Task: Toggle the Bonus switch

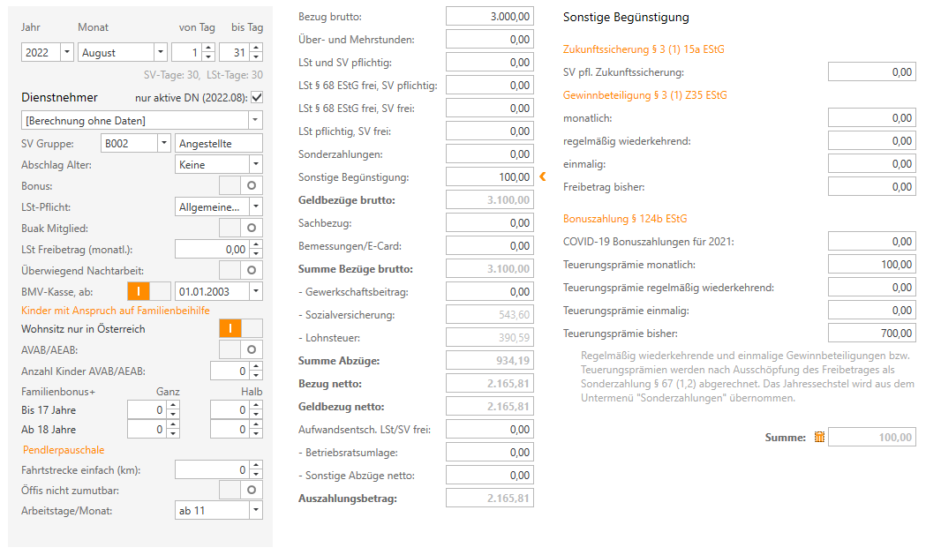Action: pos(241,185)
